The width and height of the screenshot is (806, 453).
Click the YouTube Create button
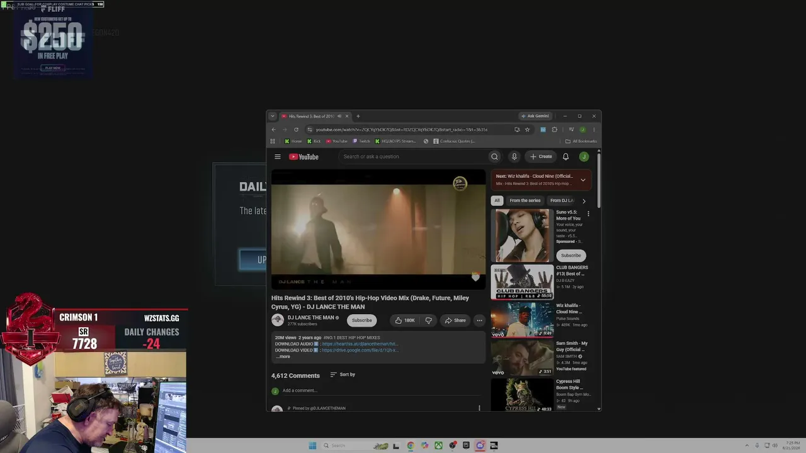[541, 157]
